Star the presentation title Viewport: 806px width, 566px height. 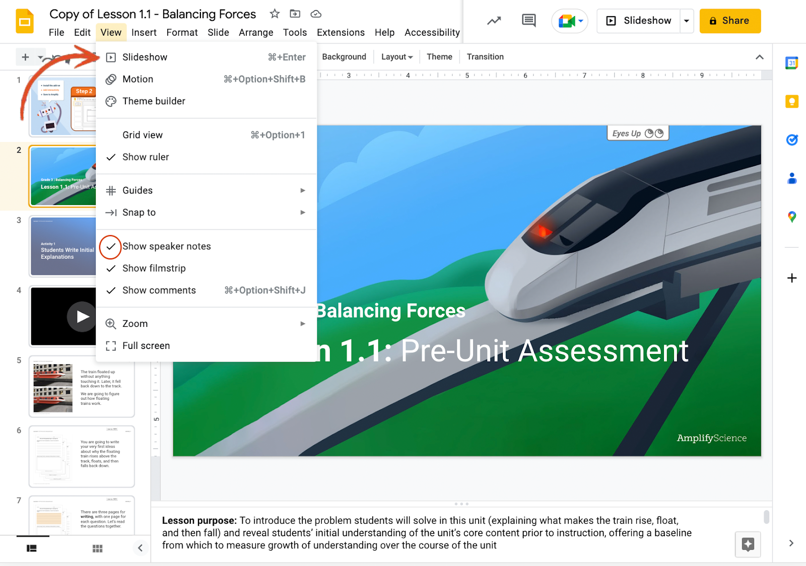[275, 14]
